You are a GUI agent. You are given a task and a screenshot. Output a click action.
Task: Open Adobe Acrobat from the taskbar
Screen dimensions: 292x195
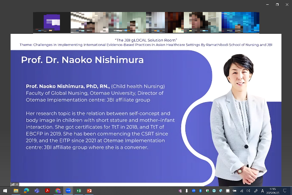tap(47, 191)
